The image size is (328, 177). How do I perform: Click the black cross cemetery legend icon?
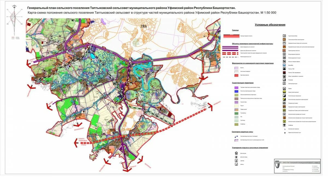[x=284, y=125]
